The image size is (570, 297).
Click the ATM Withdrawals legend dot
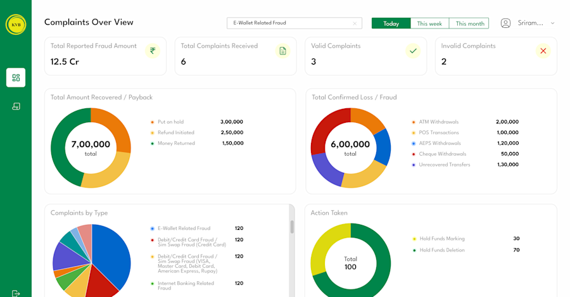pyautogui.click(x=414, y=122)
